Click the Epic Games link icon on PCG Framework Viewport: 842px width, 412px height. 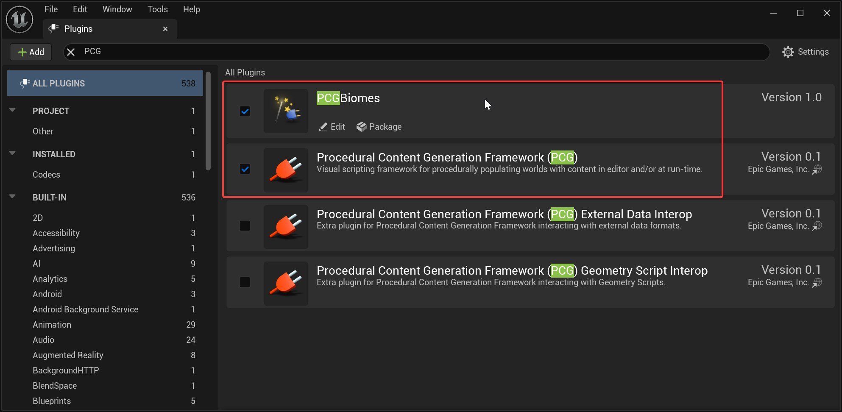pos(817,169)
